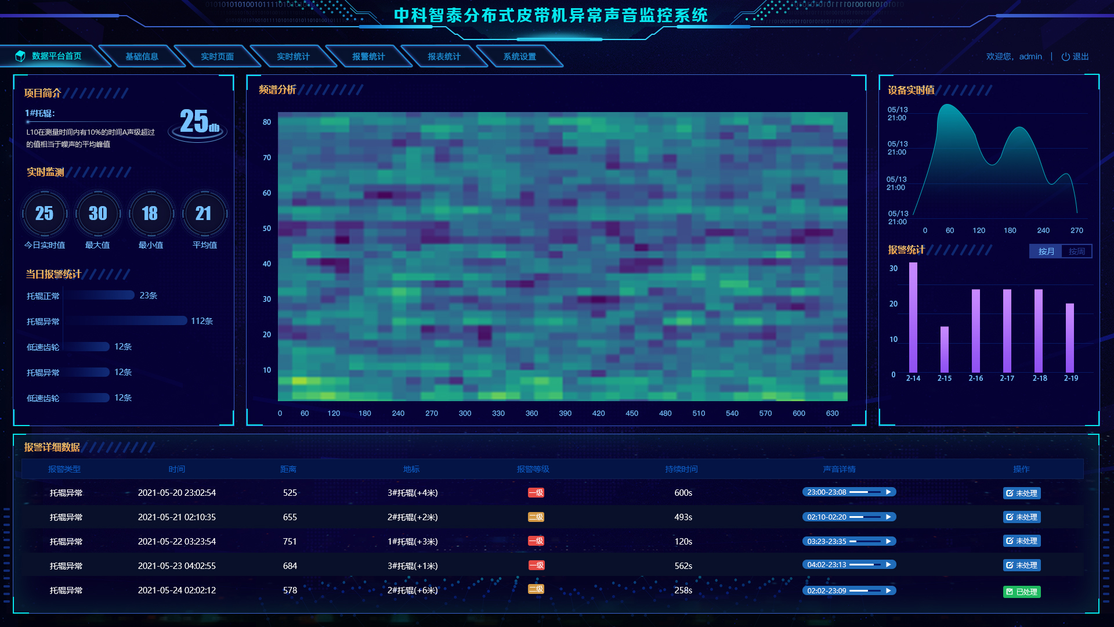
Task: Sort by the 报警等级 column header
Action: tap(533, 469)
